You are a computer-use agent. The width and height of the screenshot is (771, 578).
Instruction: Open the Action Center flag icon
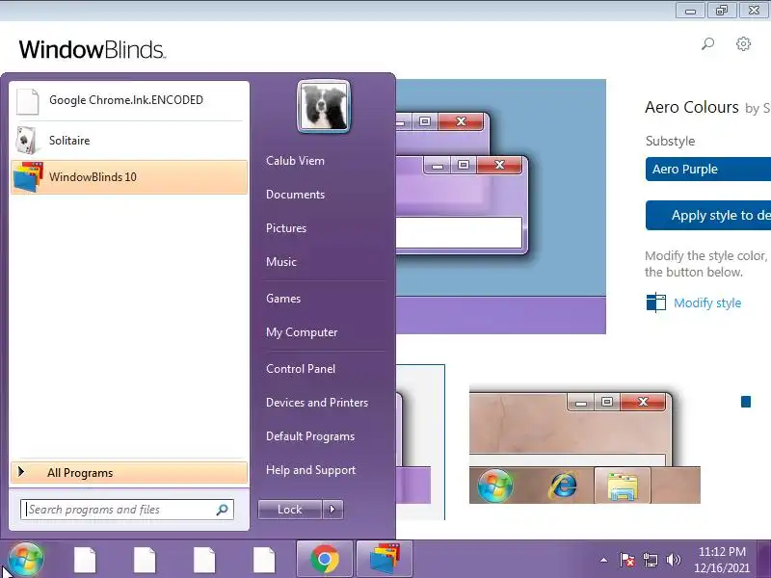[x=627, y=560]
